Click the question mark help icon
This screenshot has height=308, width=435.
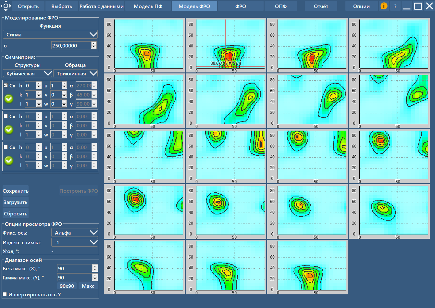coord(395,6)
